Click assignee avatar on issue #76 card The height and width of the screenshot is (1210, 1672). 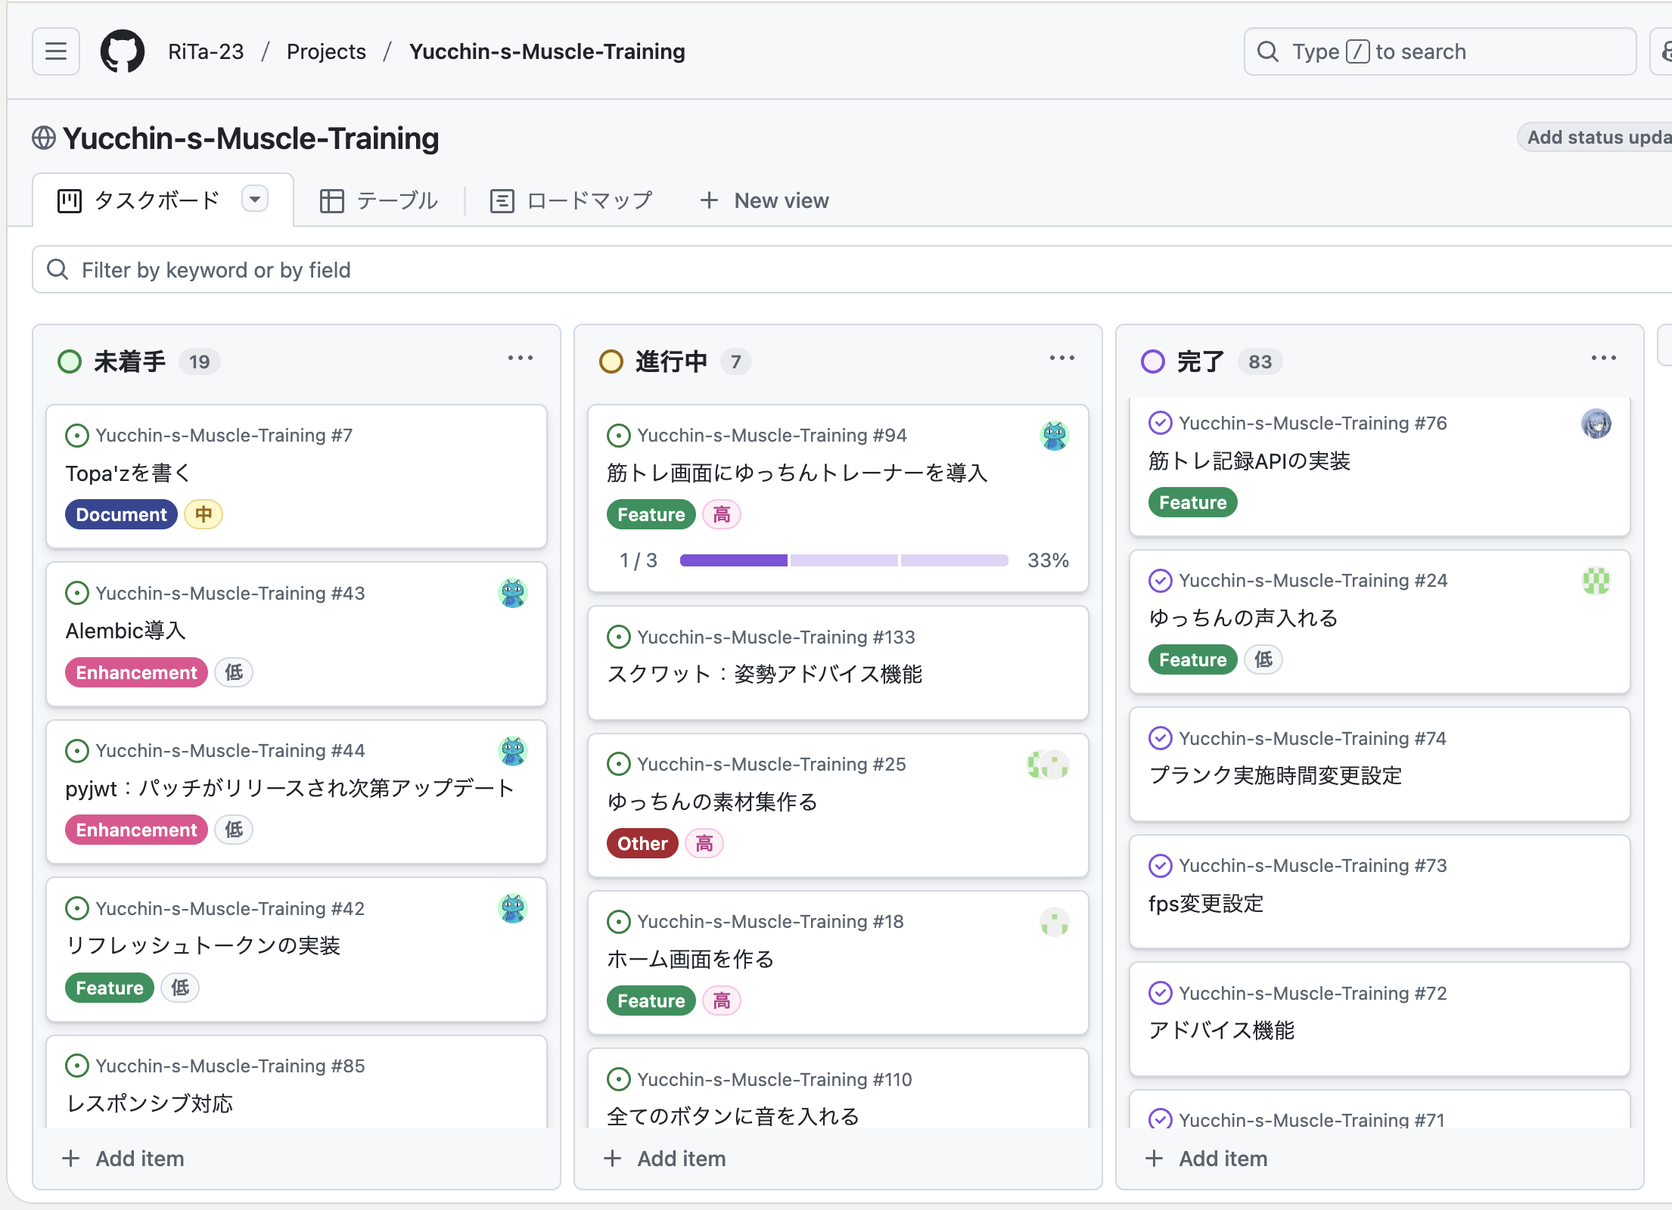pos(1596,423)
